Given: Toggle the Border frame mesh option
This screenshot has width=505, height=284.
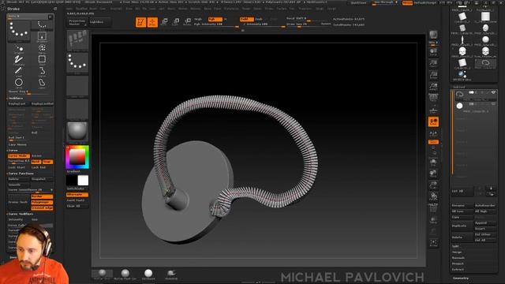Looking at the screenshot, I should coord(42,196).
